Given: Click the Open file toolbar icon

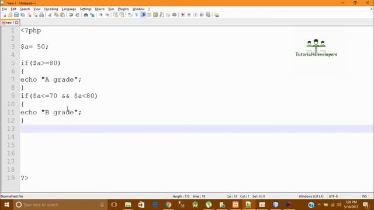Looking at the screenshot, I should [10, 15].
